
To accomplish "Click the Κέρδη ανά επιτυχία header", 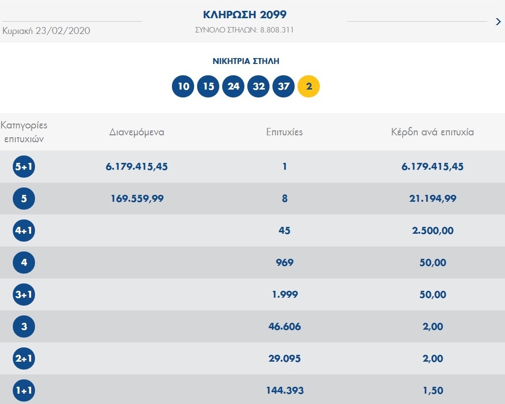I will pos(432,132).
